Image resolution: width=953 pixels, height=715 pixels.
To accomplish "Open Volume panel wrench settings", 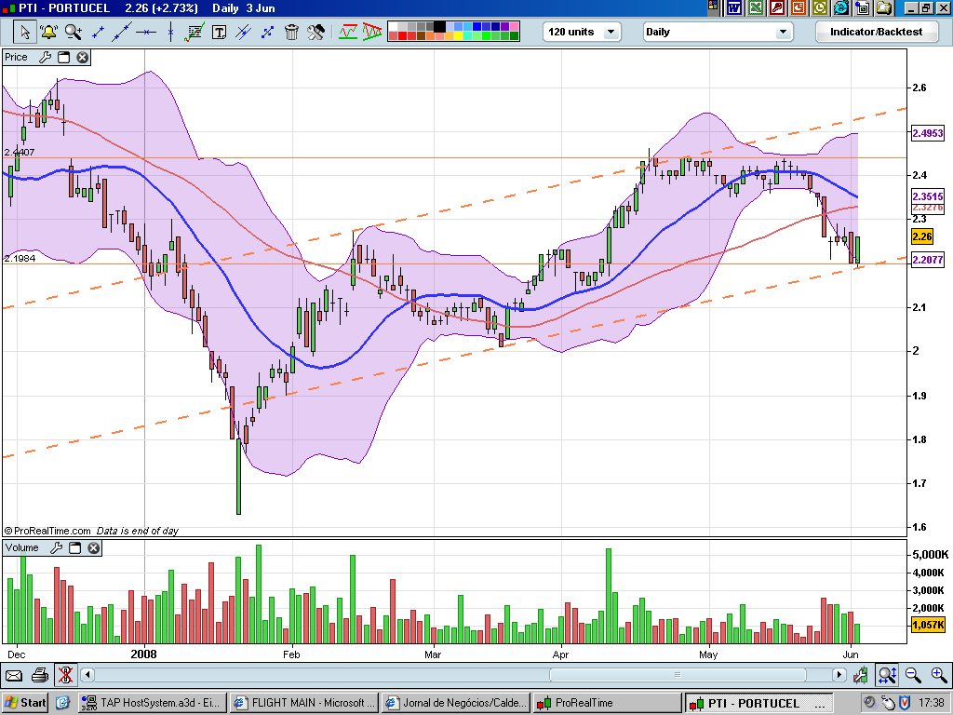I will (x=56, y=547).
